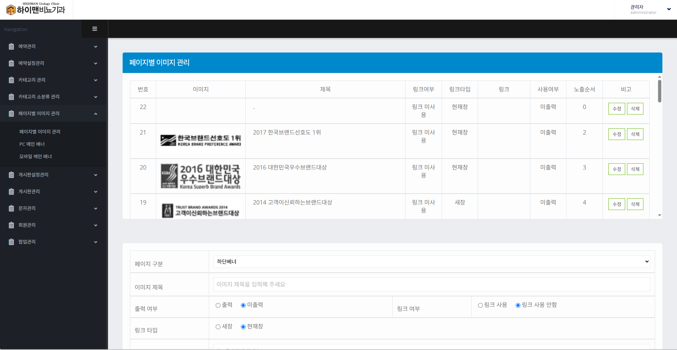Click the 번호 column header
This screenshot has width=677, height=350.
tap(143, 89)
